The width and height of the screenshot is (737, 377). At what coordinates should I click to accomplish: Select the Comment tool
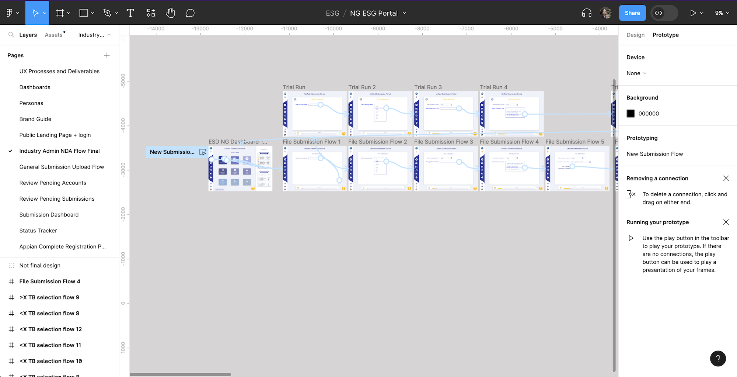(x=190, y=13)
